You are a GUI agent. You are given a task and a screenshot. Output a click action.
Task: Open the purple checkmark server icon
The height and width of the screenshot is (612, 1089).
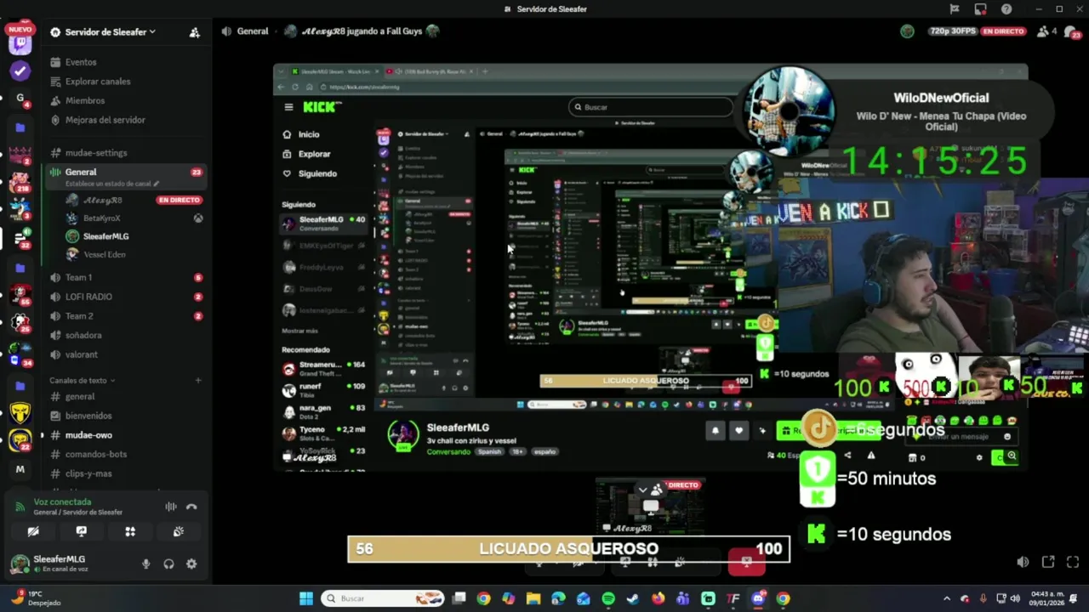coord(20,71)
